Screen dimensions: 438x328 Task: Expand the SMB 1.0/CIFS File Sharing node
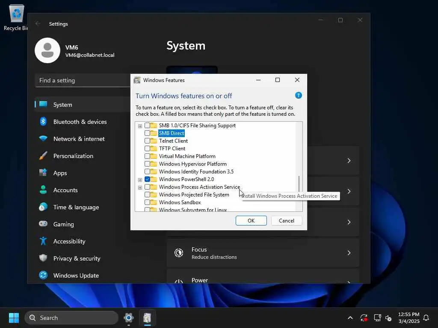click(x=140, y=126)
